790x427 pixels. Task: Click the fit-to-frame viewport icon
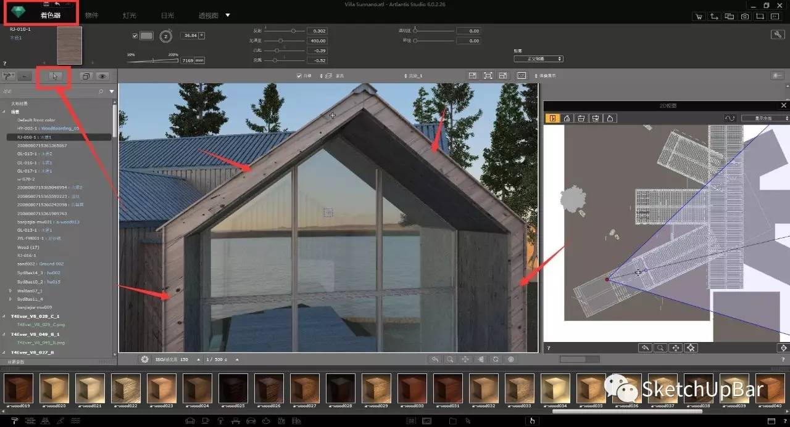point(488,75)
